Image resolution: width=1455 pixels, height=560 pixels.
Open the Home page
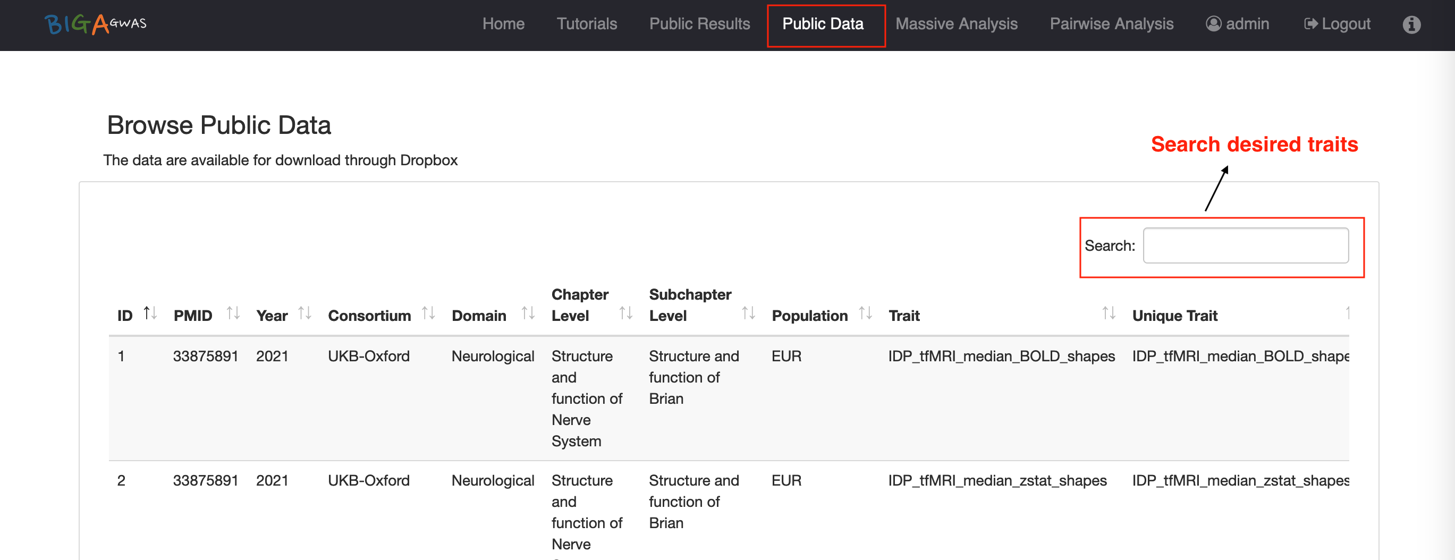click(x=503, y=24)
